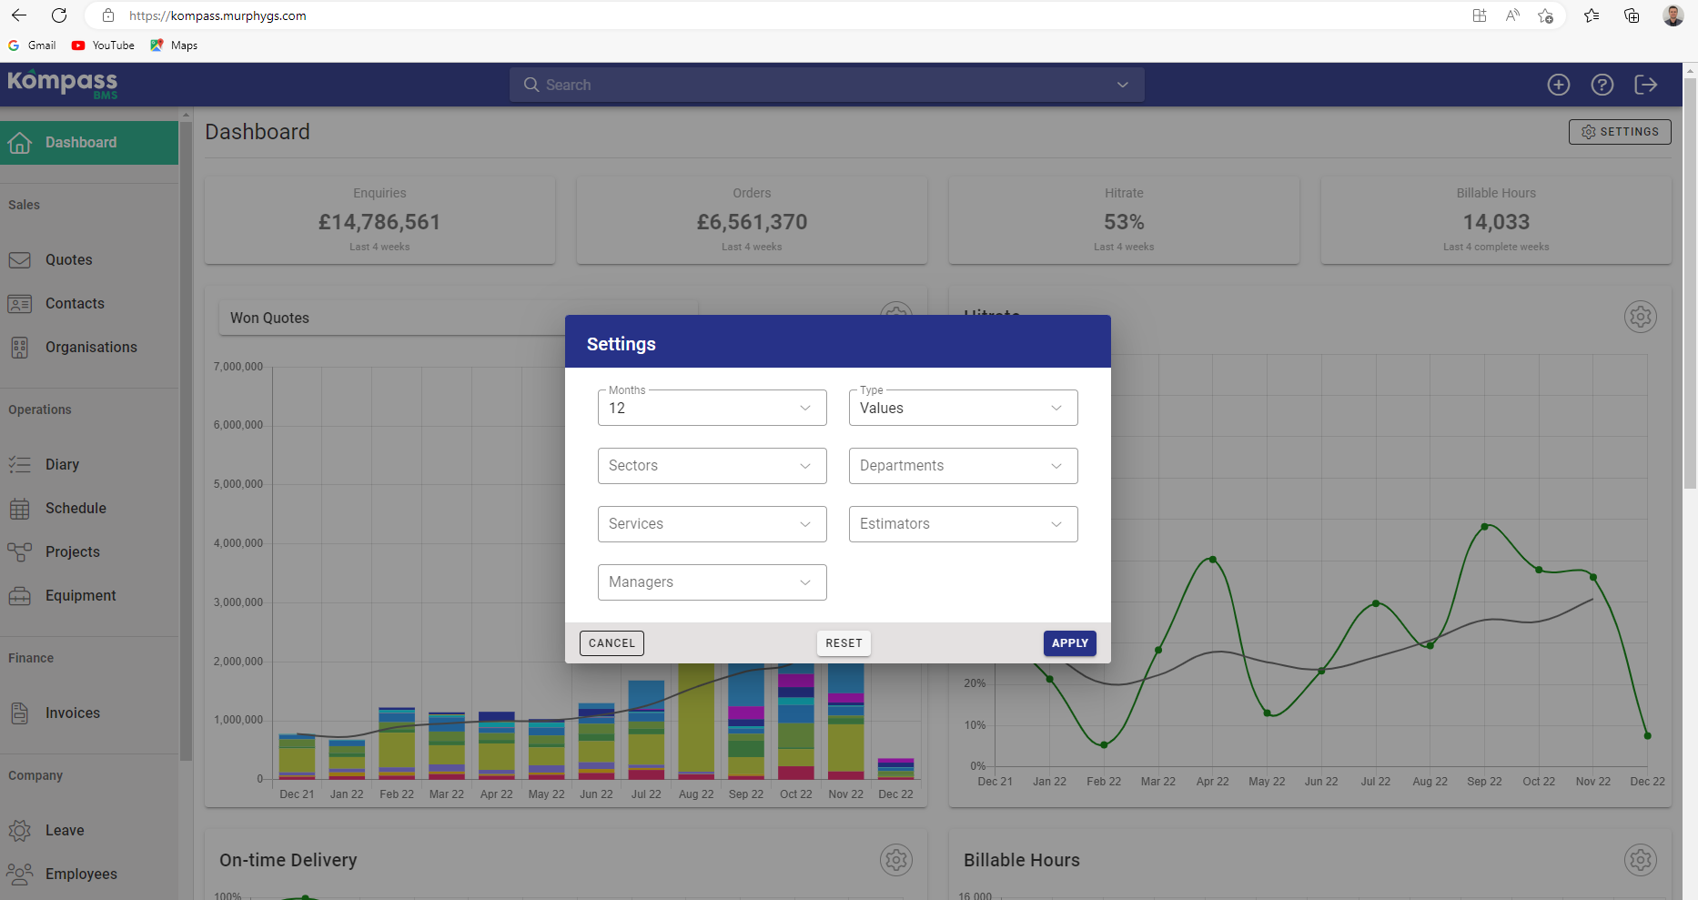Click the page vertical scrollbar
The height and width of the screenshot is (900, 1698).
(x=1690, y=284)
